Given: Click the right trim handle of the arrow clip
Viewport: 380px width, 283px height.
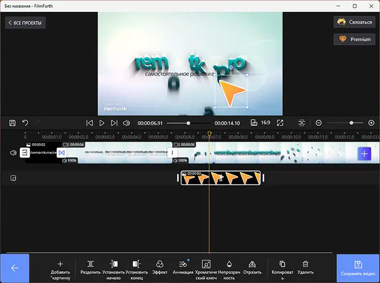Looking at the screenshot, I should [x=263, y=178].
